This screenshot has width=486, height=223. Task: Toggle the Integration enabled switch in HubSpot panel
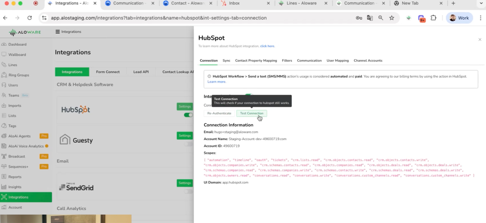[x=249, y=95]
